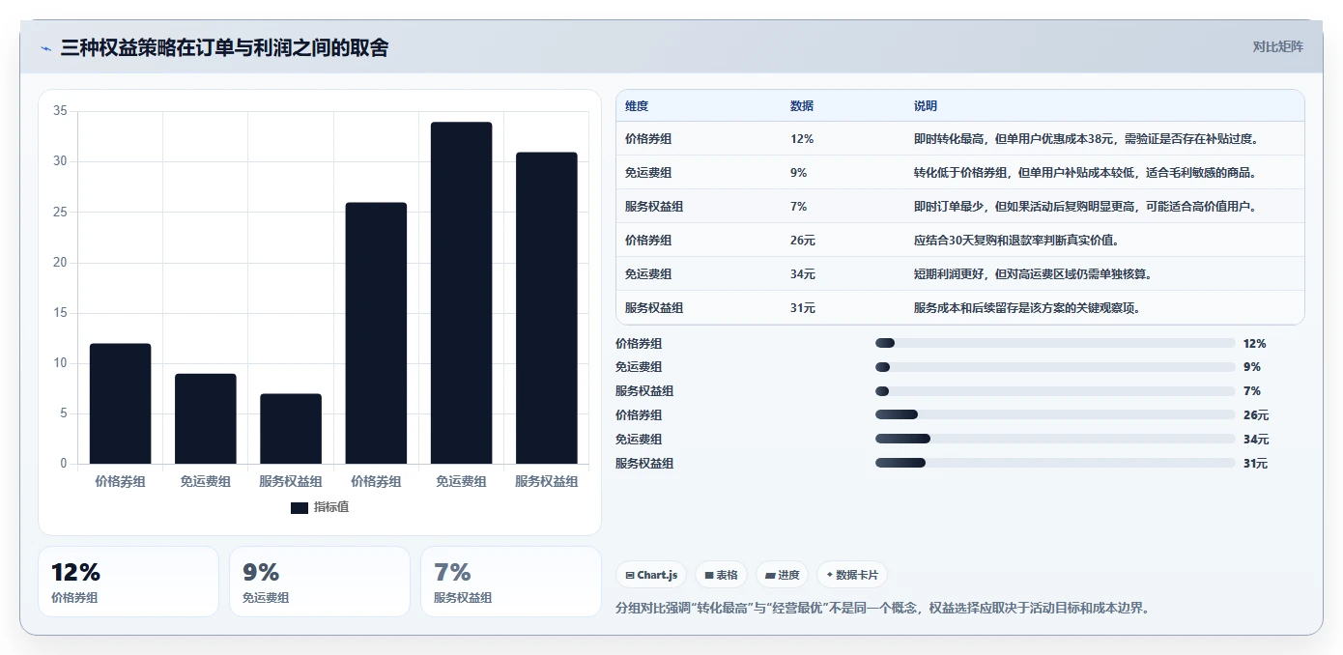Click the 免运费组 table row with 34元
Image resolution: width=1343 pixels, height=655 pixels.
(x=959, y=274)
